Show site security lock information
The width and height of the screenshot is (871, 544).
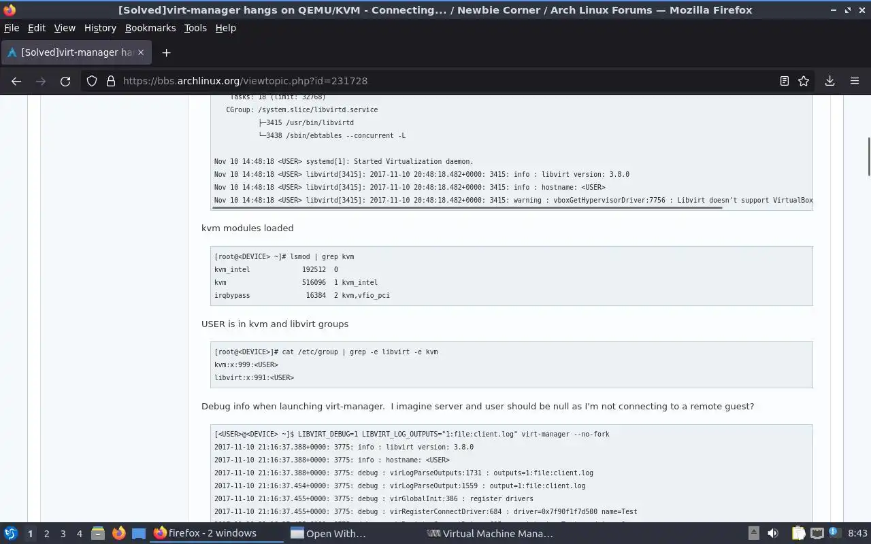111,81
